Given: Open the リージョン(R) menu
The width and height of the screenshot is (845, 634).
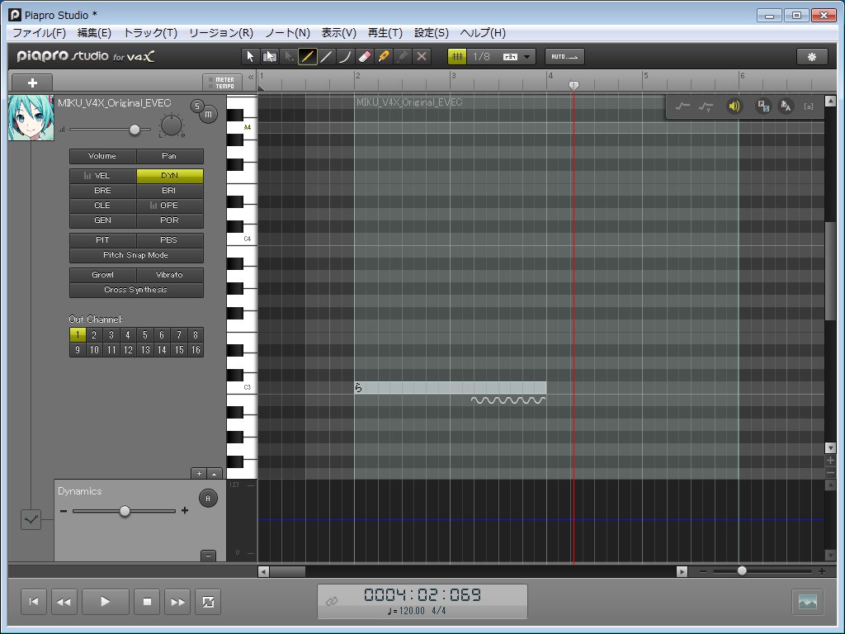Looking at the screenshot, I should pyautogui.click(x=221, y=33).
